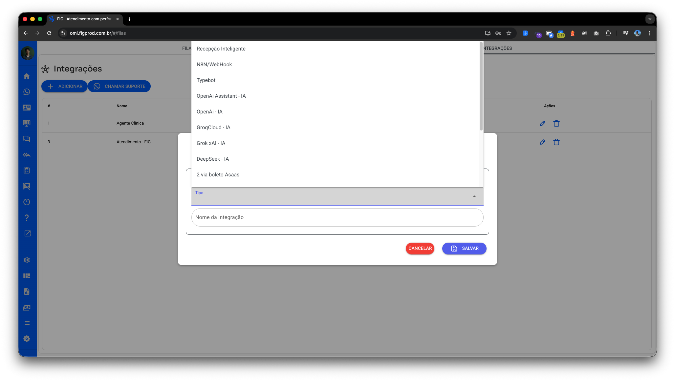Click the home icon in sidebar
Screen dimensions: 675x381
tap(27, 76)
